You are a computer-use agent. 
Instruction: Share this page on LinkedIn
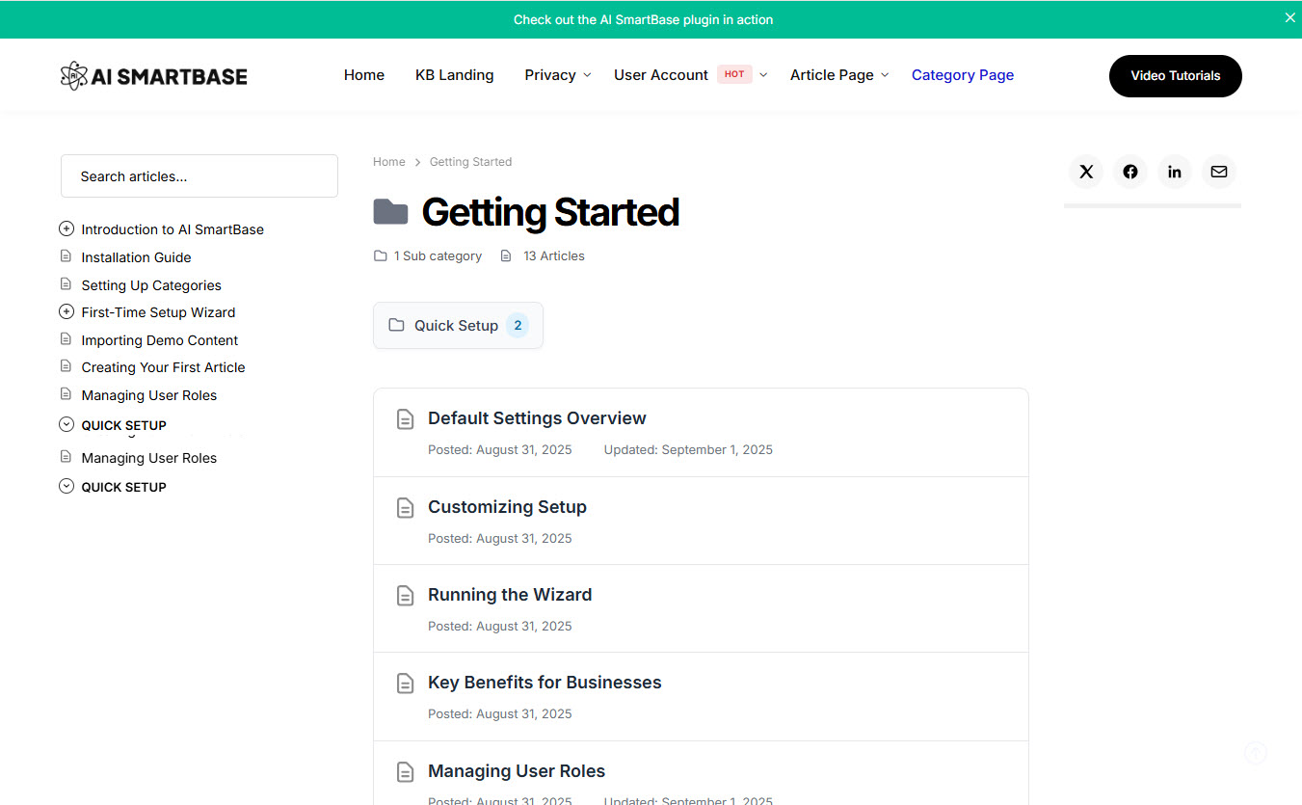[1175, 172]
